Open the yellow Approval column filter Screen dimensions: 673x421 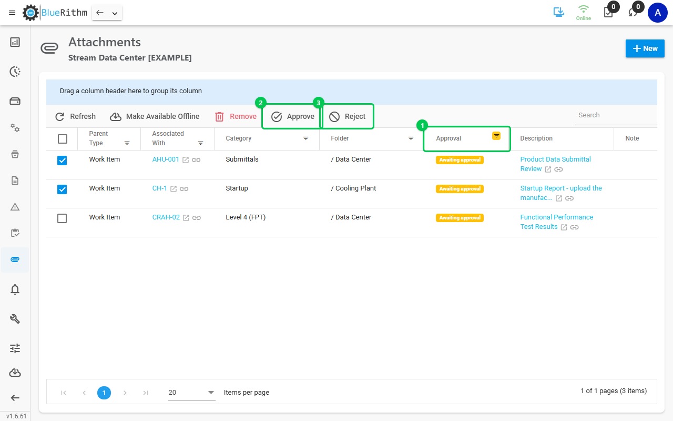click(496, 136)
